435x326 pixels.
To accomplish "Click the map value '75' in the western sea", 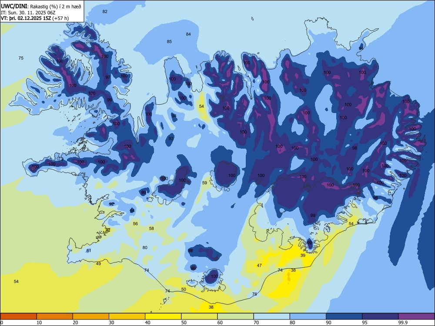I will pyautogui.click(x=21, y=58).
